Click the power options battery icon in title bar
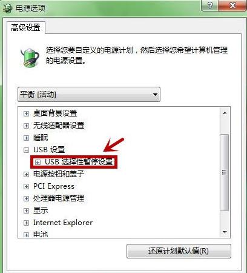This screenshot has height=273, width=247. [x=8, y=8]
